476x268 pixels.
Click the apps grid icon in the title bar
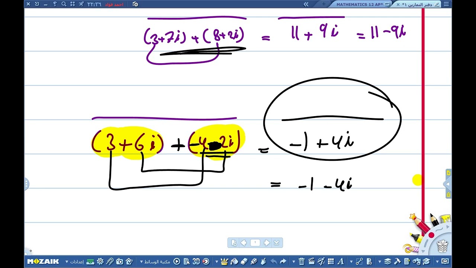coord(73,4)
